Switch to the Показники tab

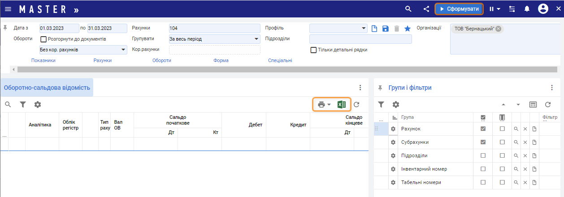pyautogui.click(x=43, y=60)
